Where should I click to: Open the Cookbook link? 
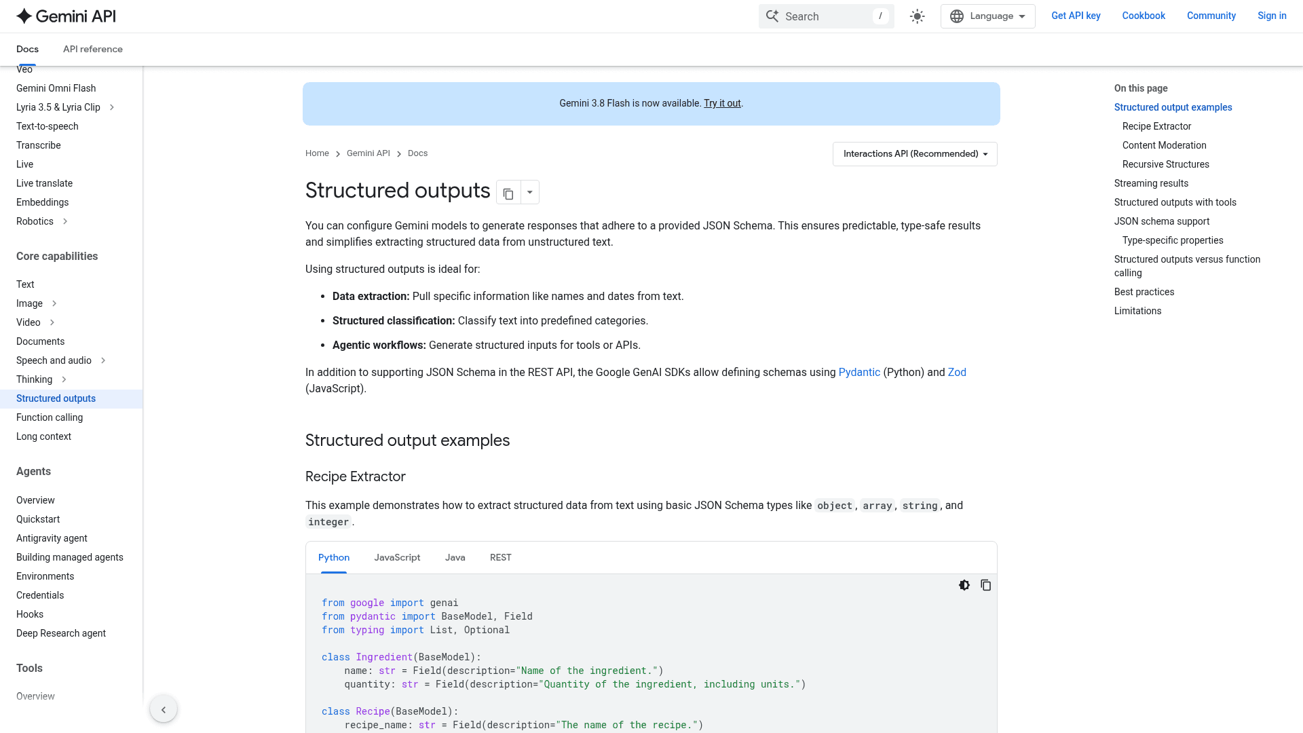point(1144,16)
